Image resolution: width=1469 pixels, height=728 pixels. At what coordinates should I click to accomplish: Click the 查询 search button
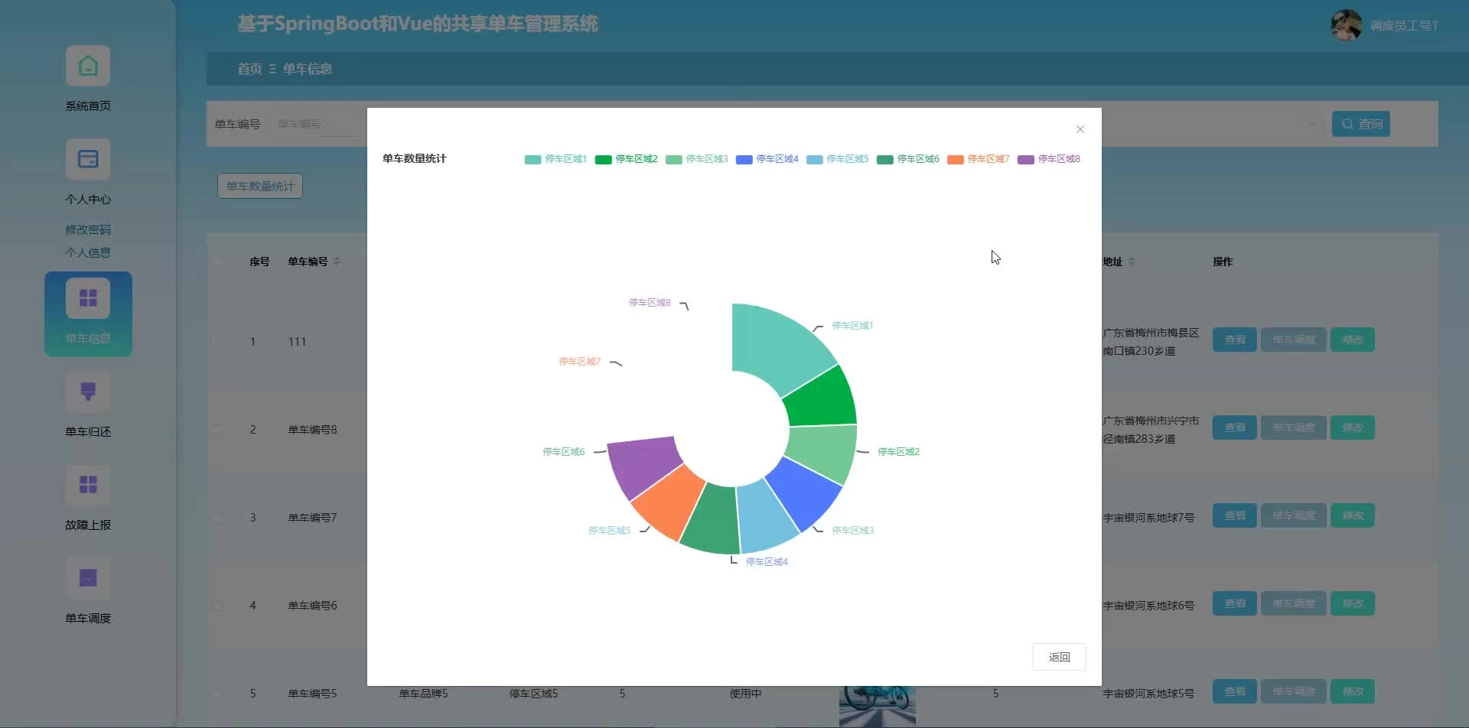click(1361, 124)
